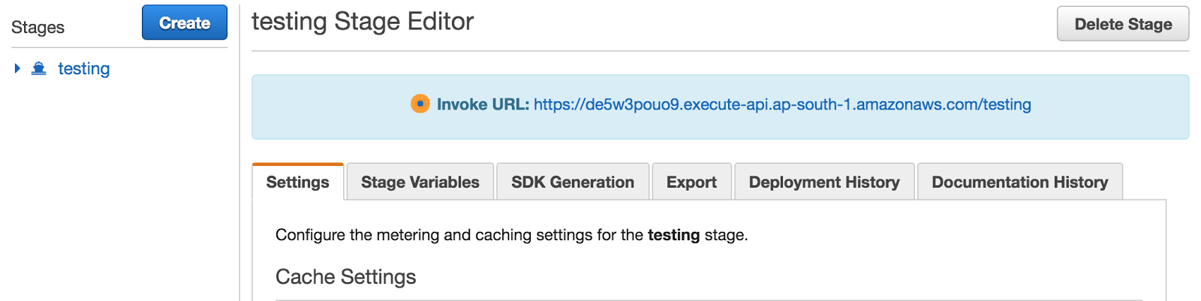Switch to the Settings tab
1201x301 pixels.
297,182
